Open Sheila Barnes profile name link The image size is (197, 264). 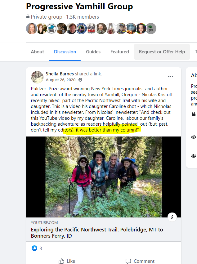(60, 74)
